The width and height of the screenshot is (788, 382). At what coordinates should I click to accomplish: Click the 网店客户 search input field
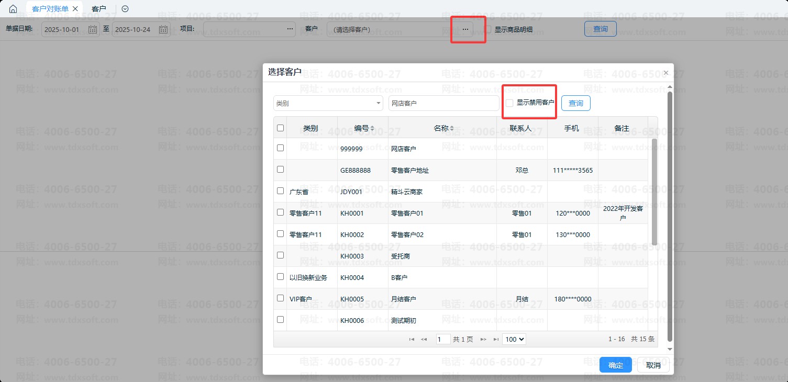point(443,103)
